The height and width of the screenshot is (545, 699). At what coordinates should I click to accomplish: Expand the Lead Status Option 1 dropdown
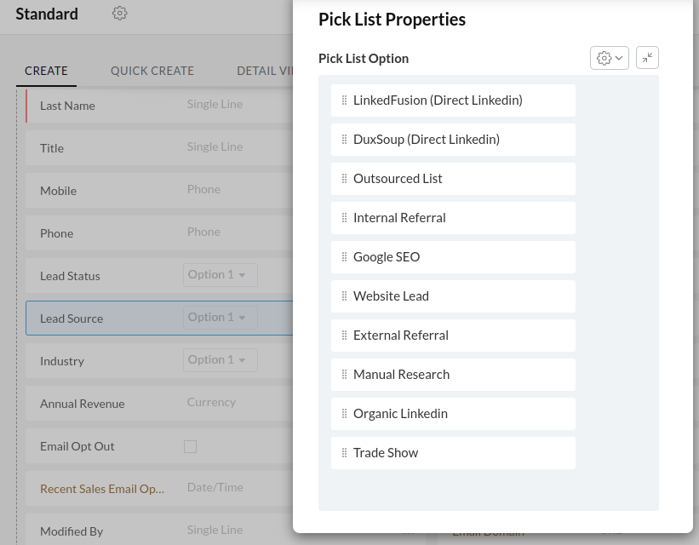(x=221, y=275)
